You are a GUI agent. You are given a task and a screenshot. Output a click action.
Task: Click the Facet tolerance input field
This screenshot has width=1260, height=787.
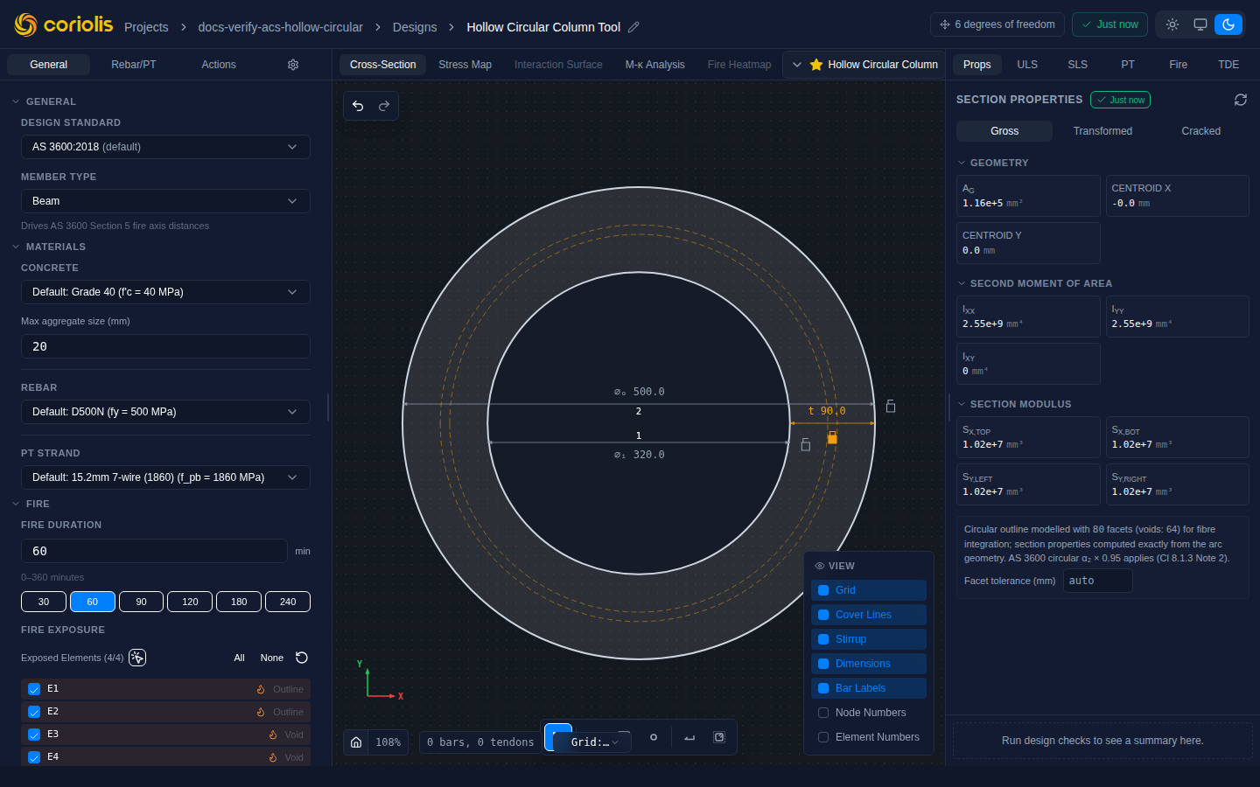coord(1097,581)
